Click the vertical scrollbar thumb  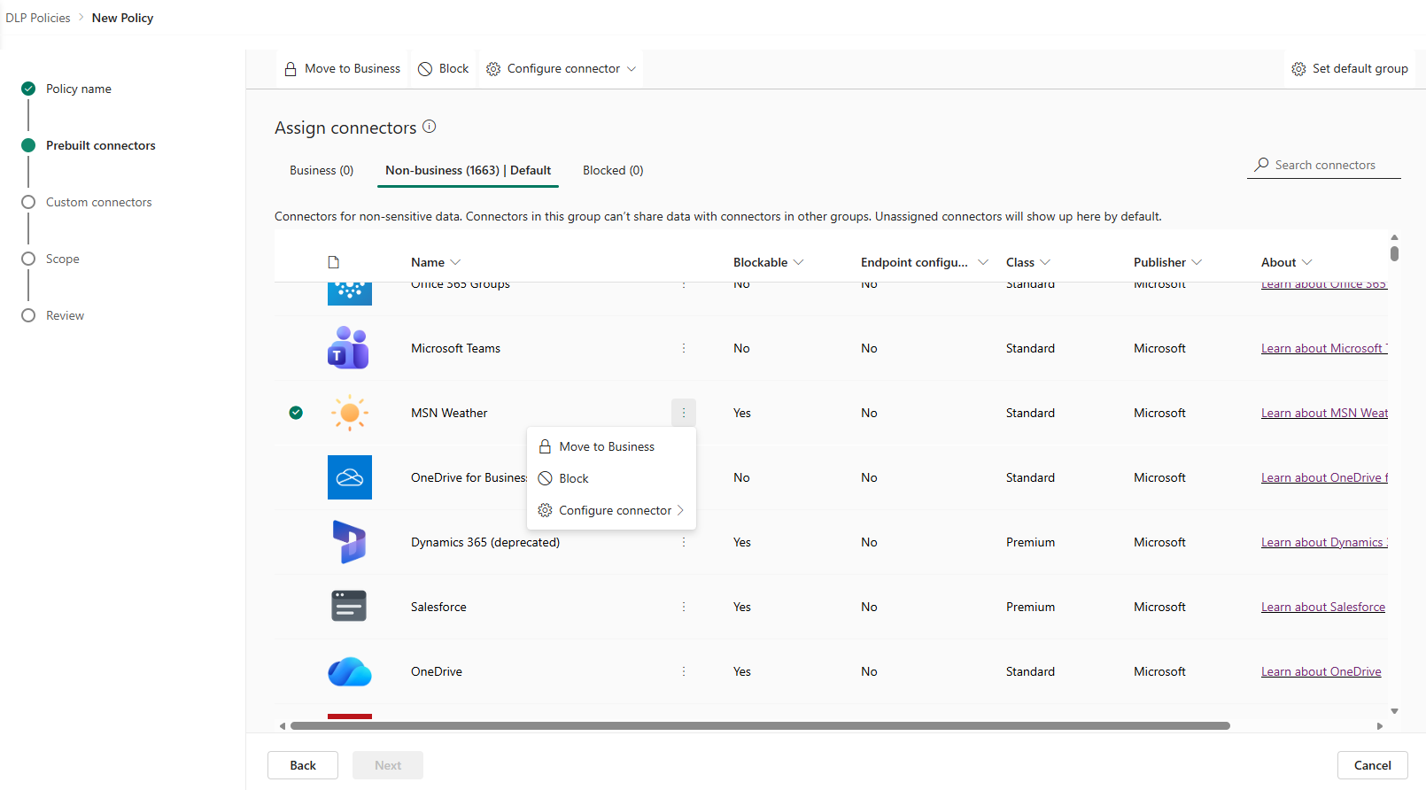pos(1394,253)
